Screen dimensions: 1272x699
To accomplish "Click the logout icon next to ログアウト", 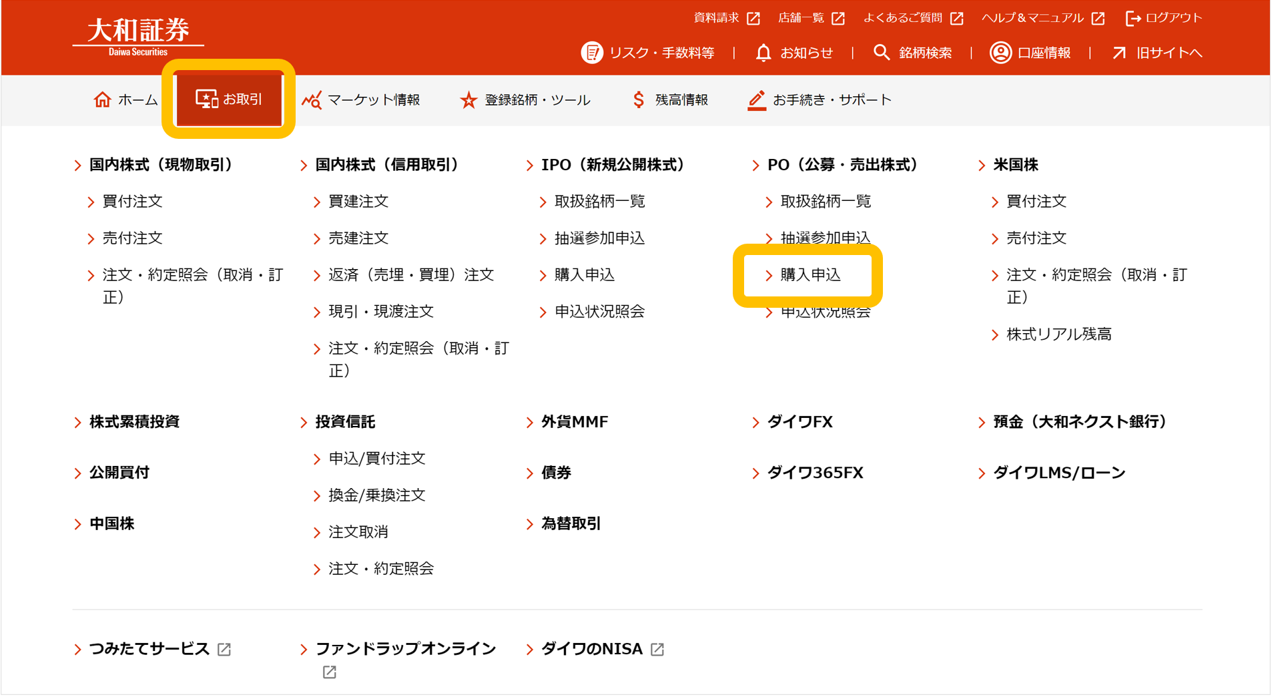I will pos(1133,18).
